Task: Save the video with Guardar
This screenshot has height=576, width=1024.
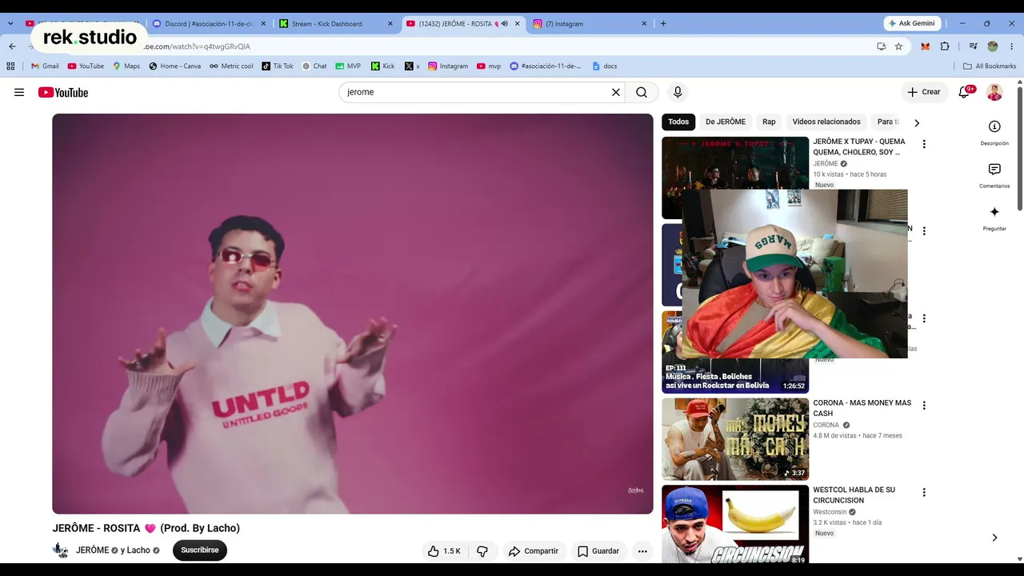Action: pos(598,550)
